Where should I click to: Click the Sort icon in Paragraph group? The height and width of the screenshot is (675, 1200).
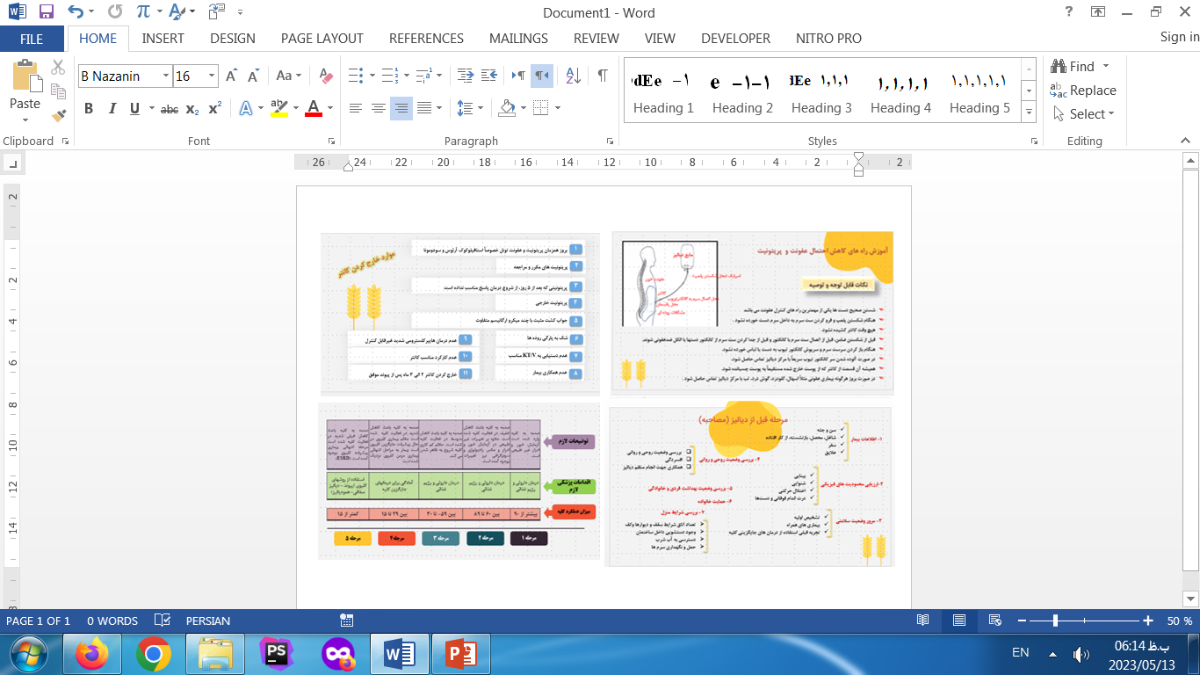click(573, 76)
